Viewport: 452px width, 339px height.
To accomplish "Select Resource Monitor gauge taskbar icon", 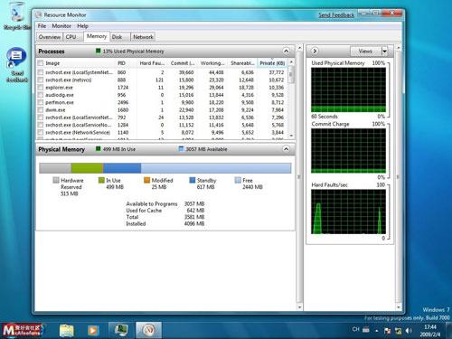I will (x=148, y=330).
